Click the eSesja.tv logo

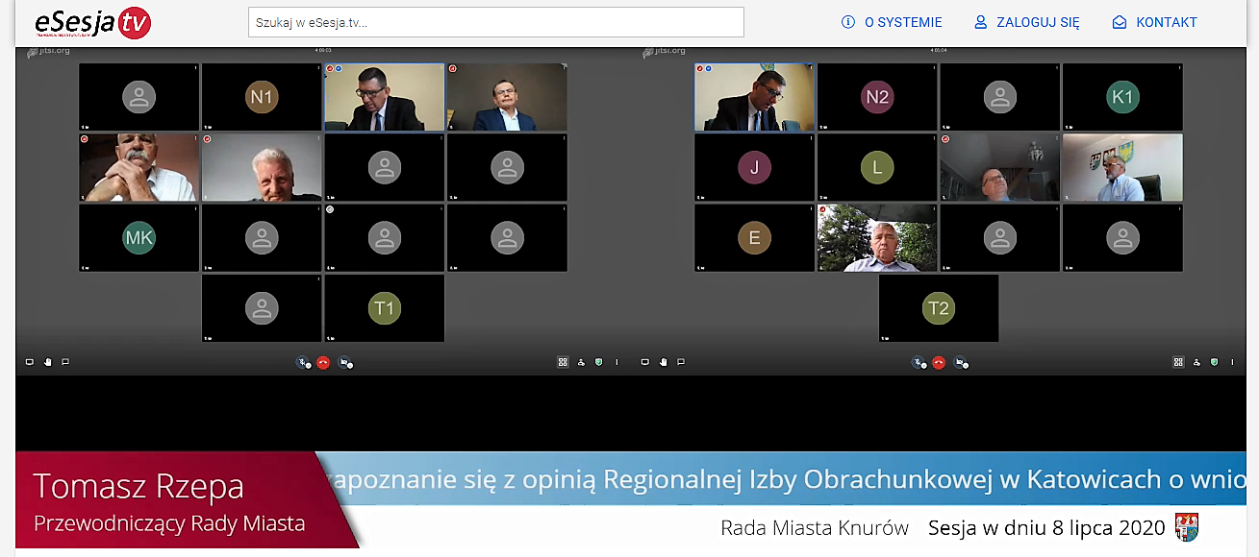(x=92, y=23)
